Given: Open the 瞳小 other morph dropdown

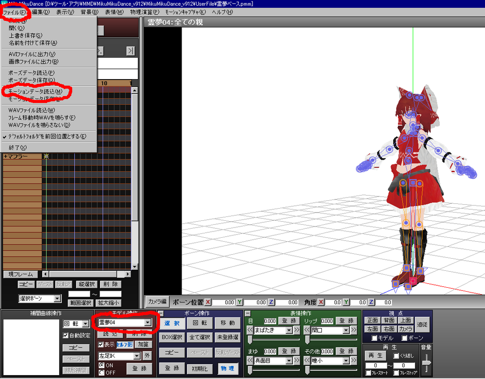Looking at the screenshot, I should (346, 361).
